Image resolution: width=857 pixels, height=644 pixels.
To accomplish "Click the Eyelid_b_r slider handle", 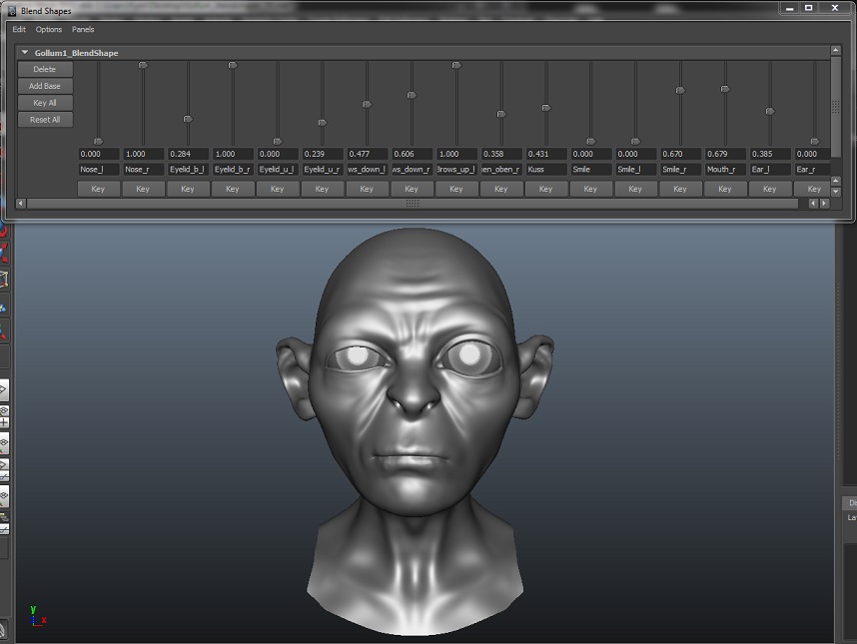I will click(233, 65).
